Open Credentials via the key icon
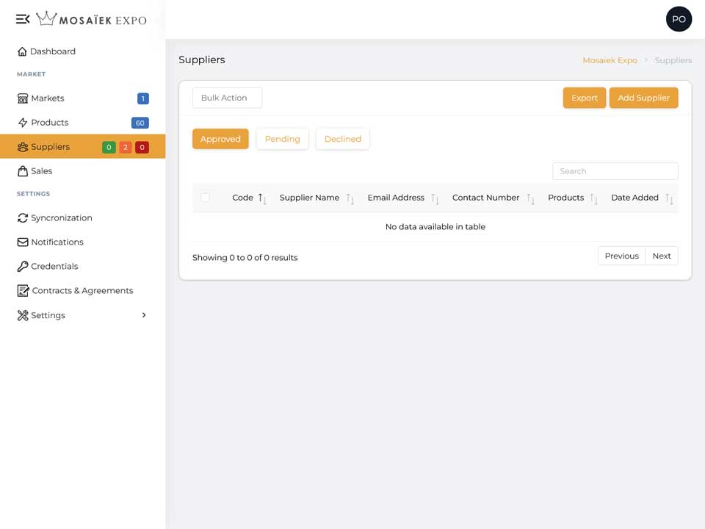Viewport: 705px width, 529px height. coord(23,266)
